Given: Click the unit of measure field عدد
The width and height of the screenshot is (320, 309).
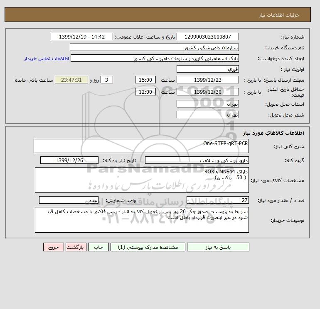Looking at the screenshot, I should [69, 200].
